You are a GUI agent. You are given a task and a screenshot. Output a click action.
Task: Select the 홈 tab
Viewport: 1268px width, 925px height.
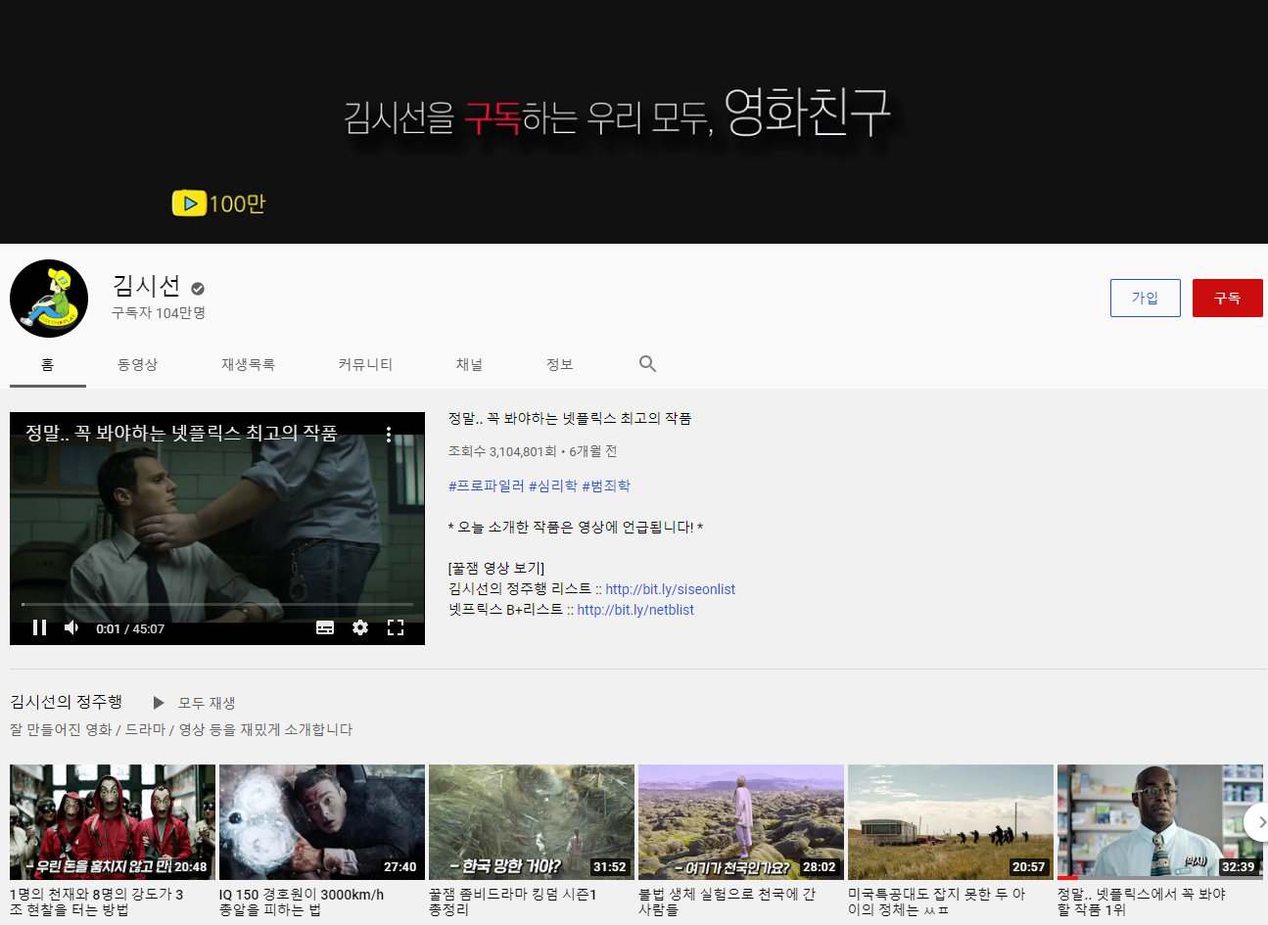(47, 364)
